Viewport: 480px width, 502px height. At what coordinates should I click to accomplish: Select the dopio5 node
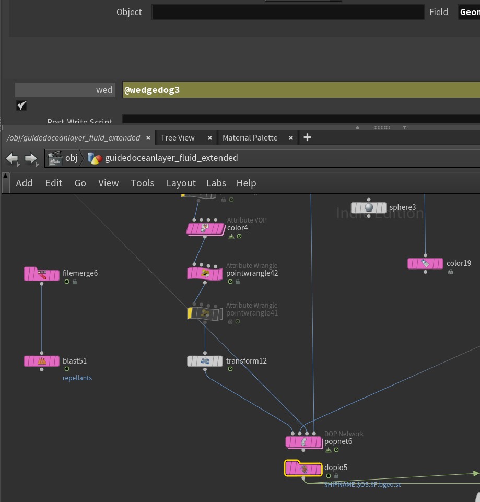[x=303, y=469]
